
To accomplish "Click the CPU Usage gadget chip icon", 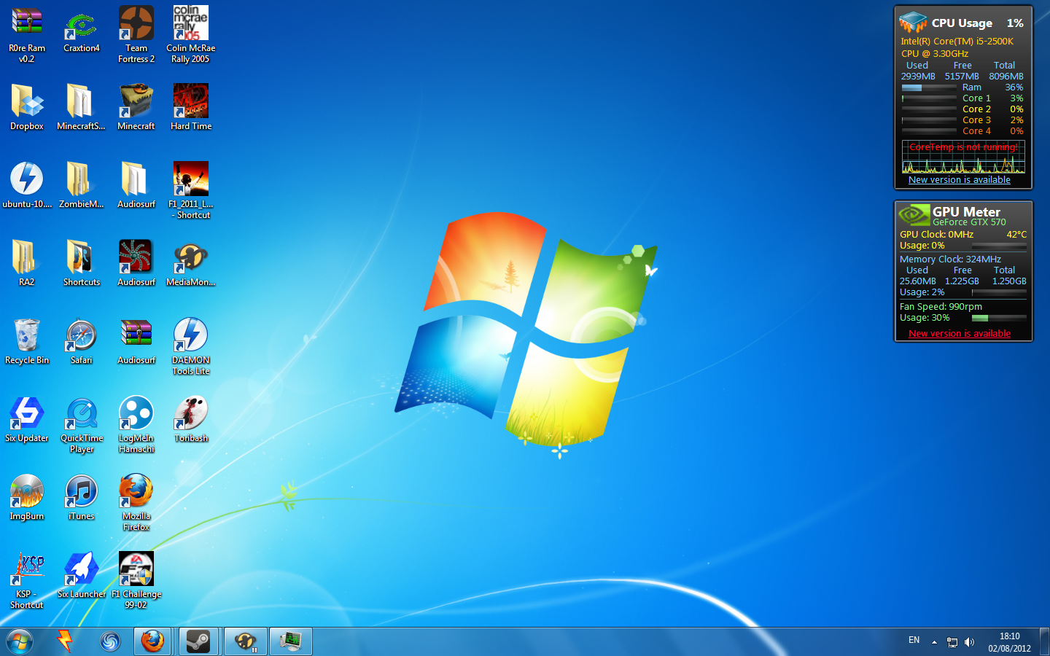I will [913, 22].
